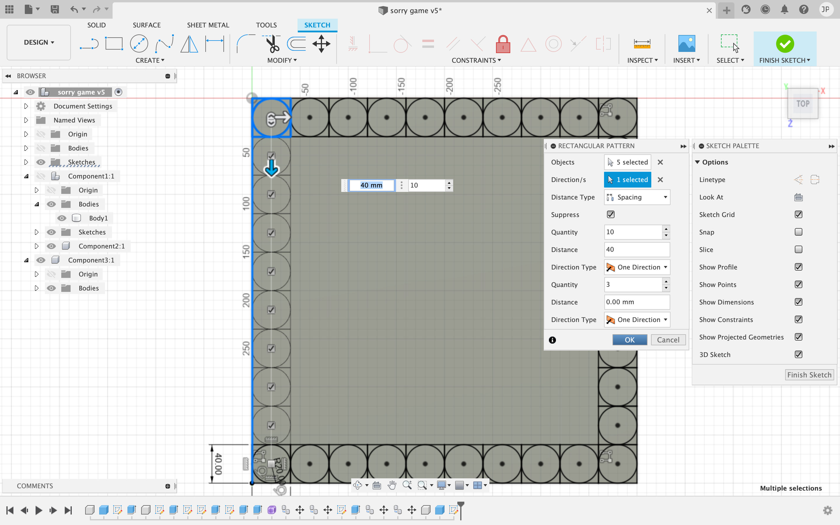Enable Slice in Sketch Palette options
The width and height of the screenshot is (840, 525).
pos(799,249)
